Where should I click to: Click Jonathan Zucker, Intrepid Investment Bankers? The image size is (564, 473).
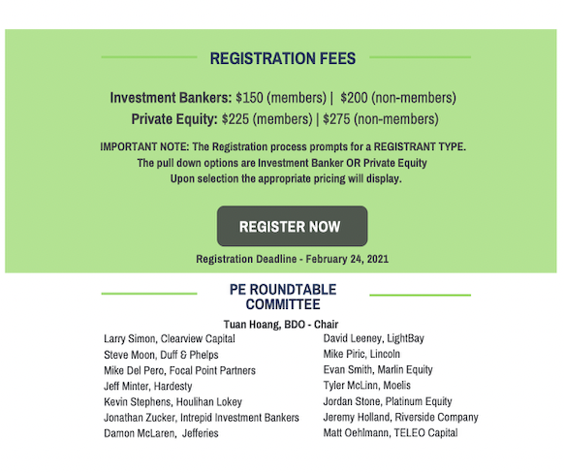202,418
